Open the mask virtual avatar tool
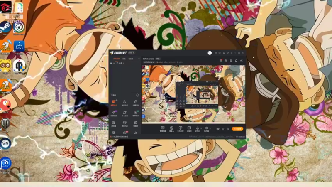 coord(124,123)
